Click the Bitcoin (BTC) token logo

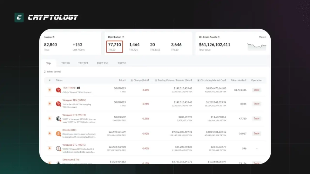tap(58, 133)
